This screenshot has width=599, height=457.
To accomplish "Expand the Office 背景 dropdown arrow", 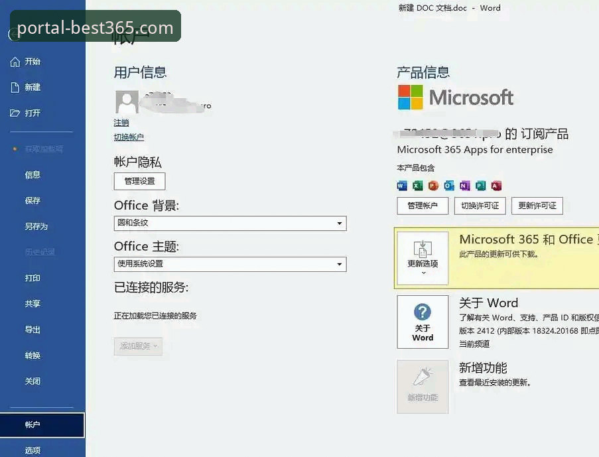I will pos(339,224).
